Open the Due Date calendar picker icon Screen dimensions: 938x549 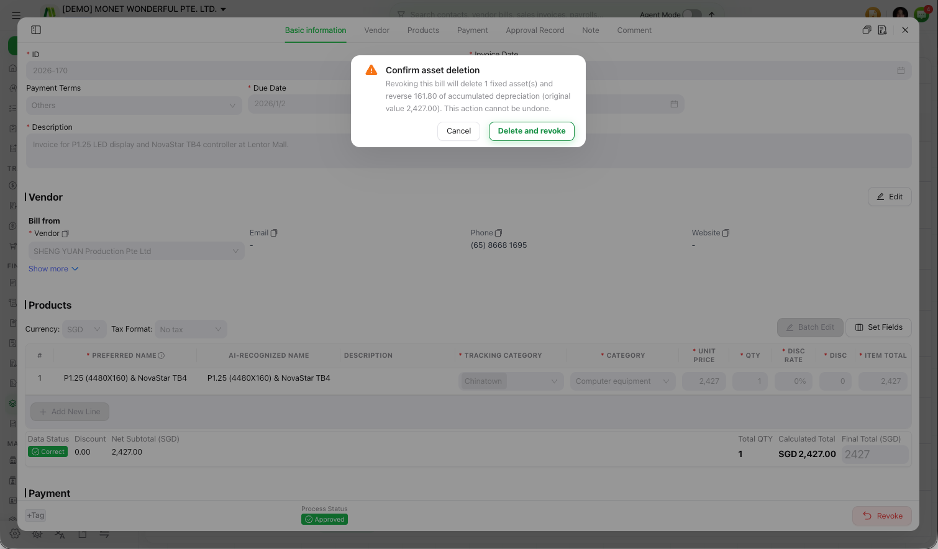click(674, 104)
